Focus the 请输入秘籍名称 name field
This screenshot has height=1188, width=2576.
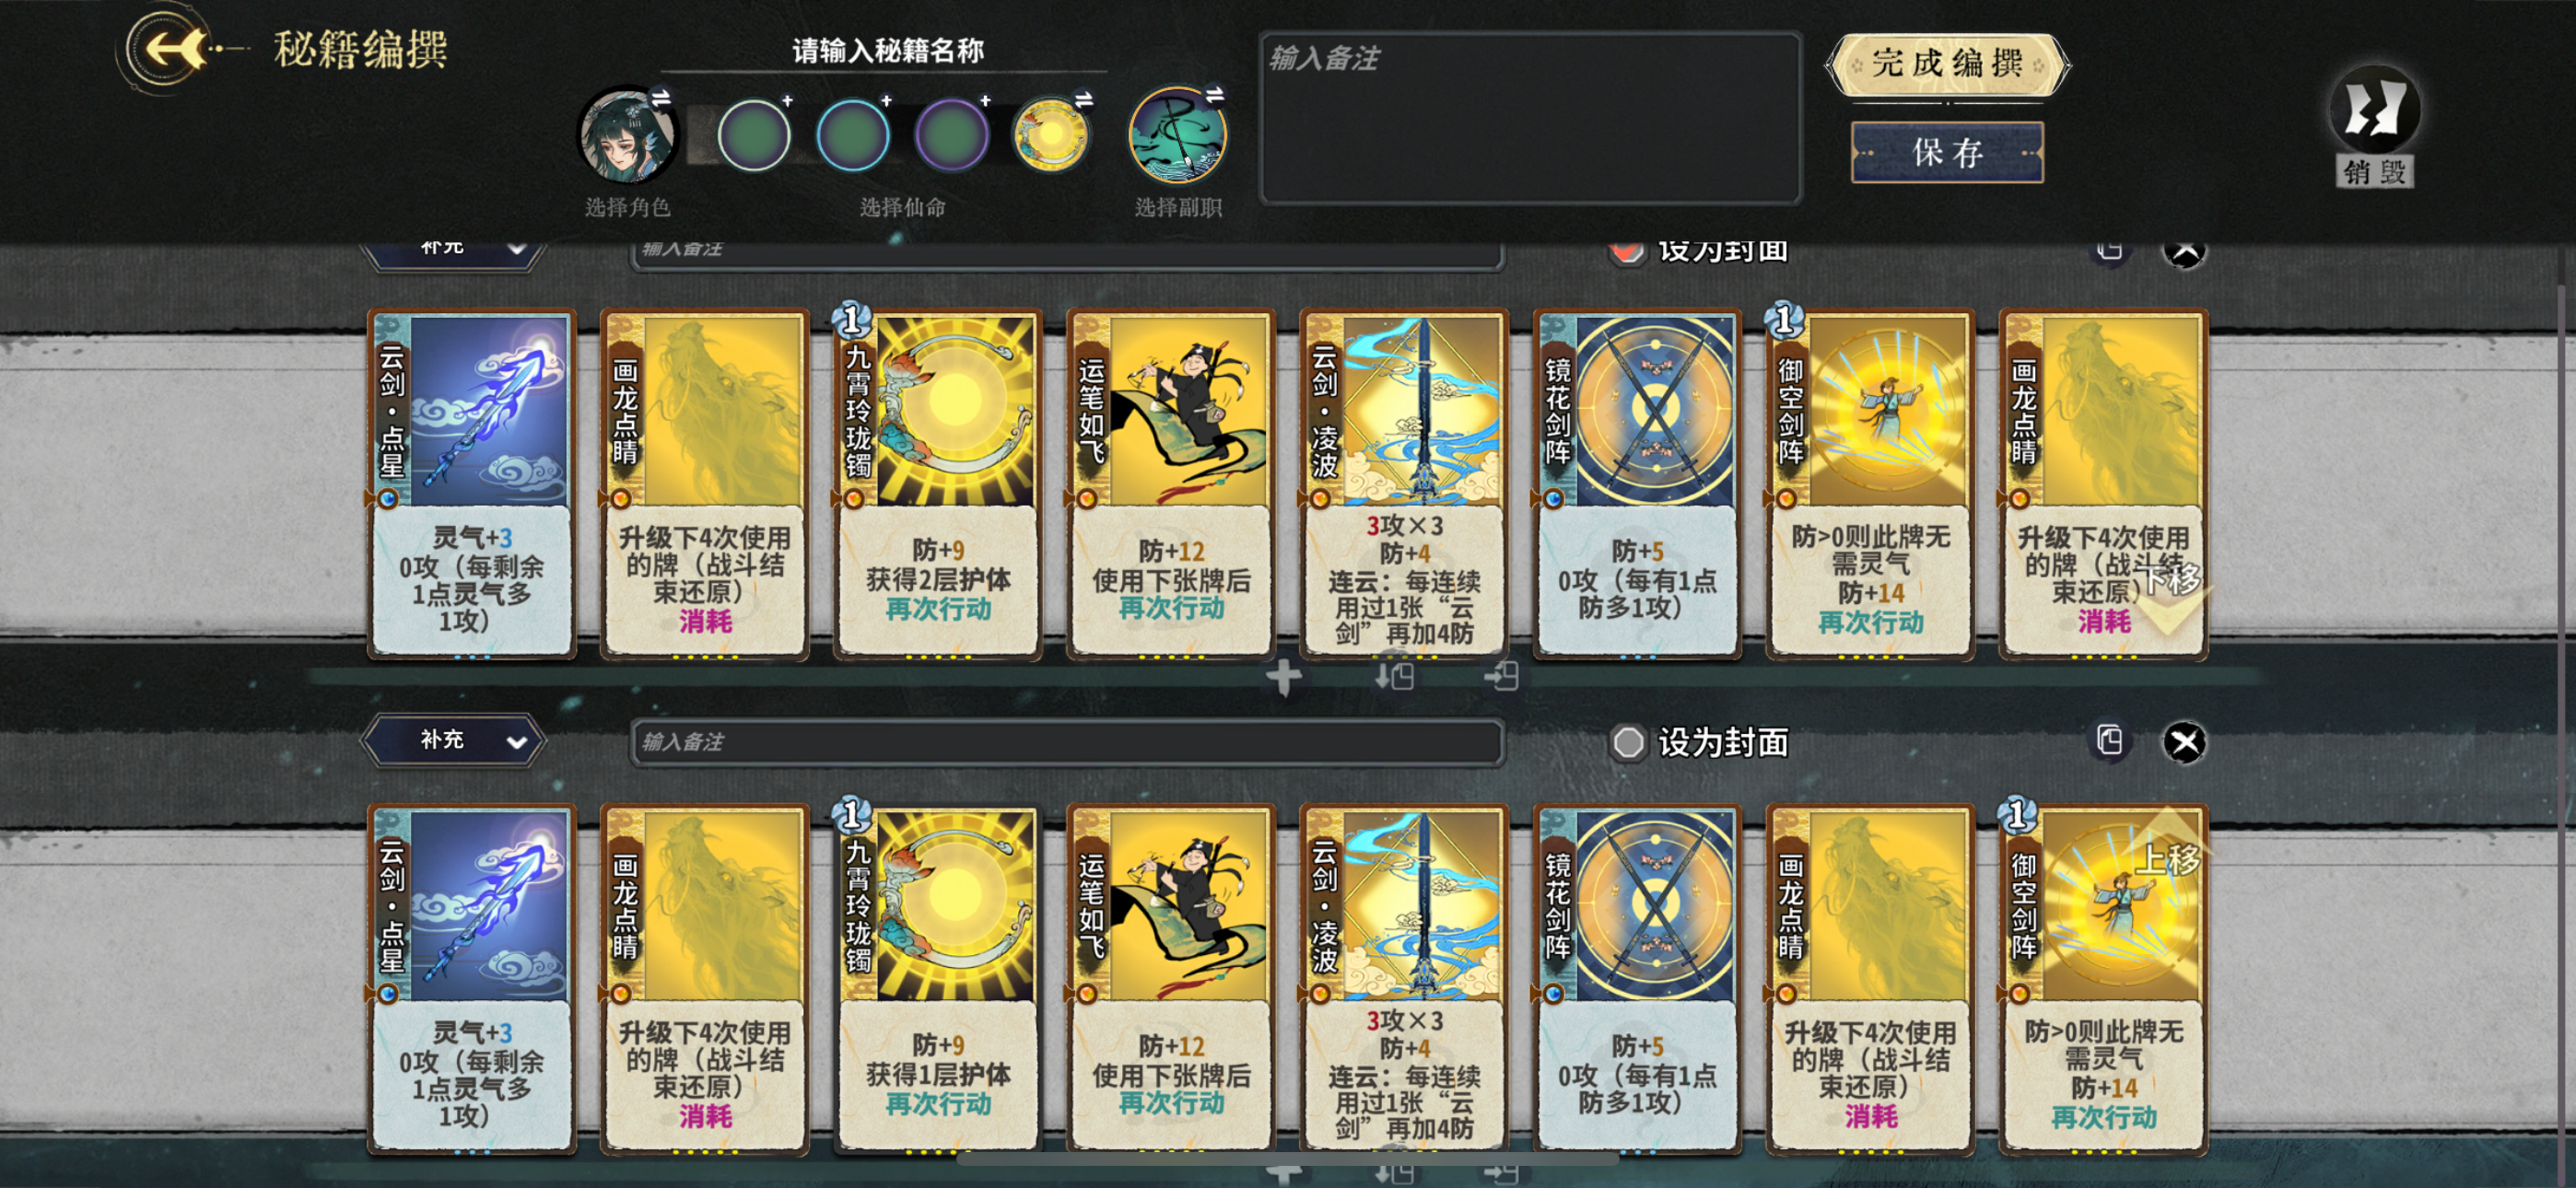(887, 50)
